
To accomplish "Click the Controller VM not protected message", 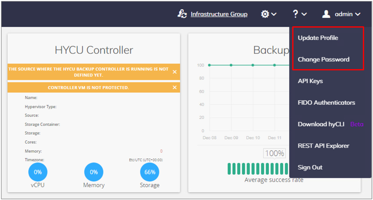I will click(88, 88).
